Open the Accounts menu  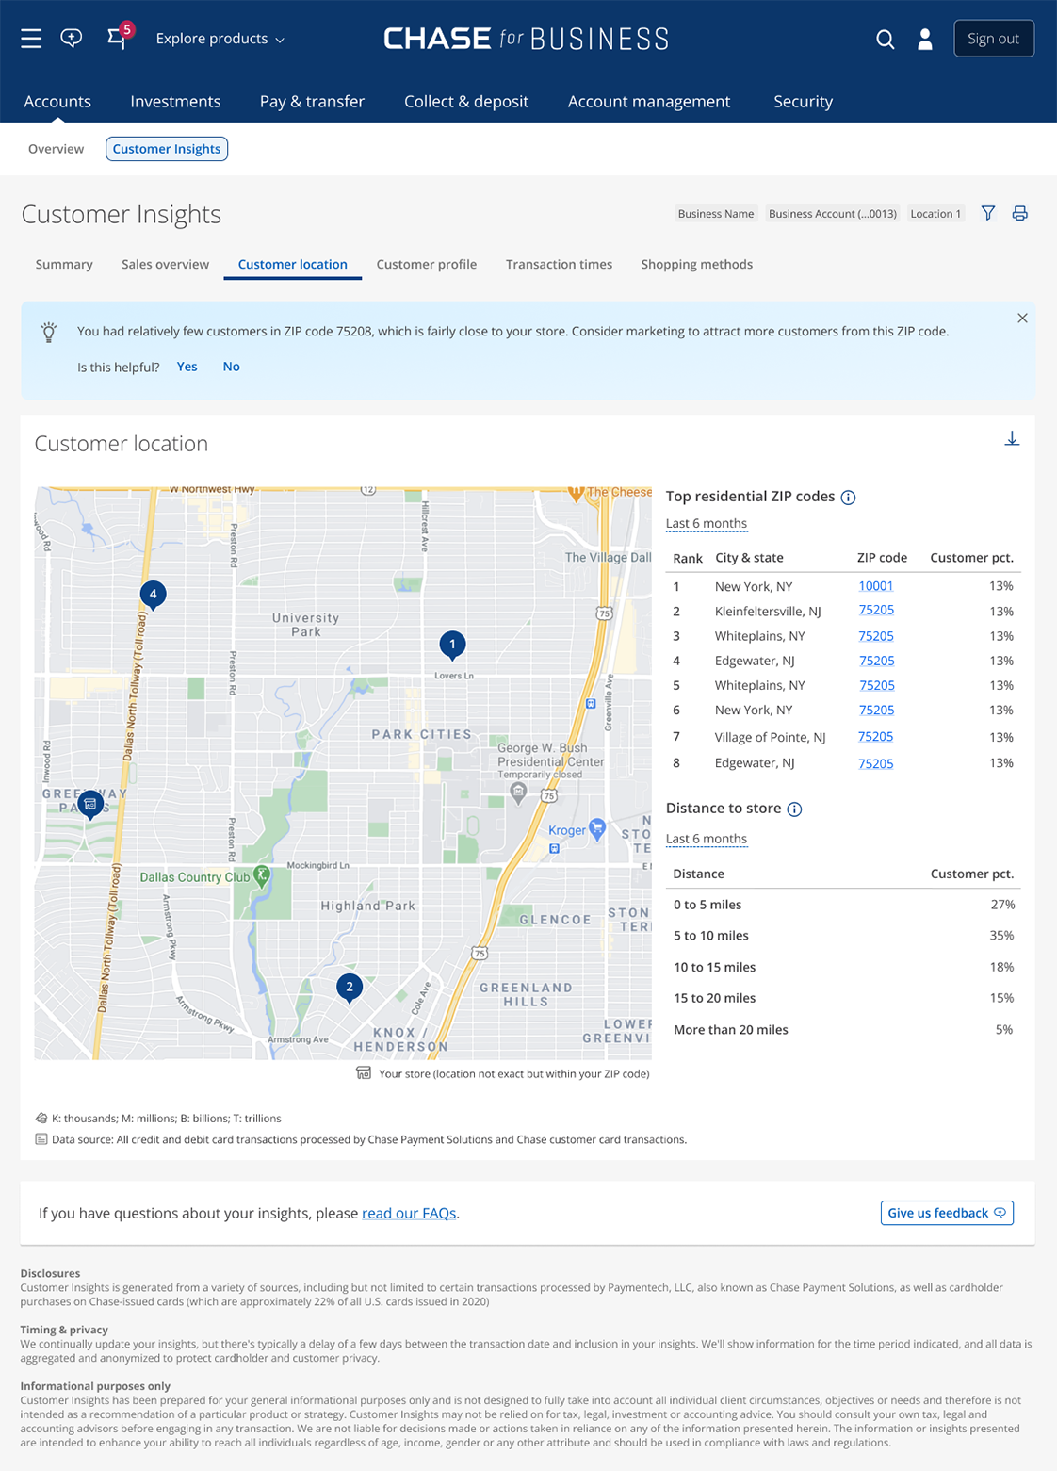coord(57,102)
